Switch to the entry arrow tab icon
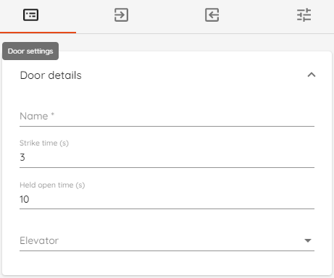 tap(121, 15)
